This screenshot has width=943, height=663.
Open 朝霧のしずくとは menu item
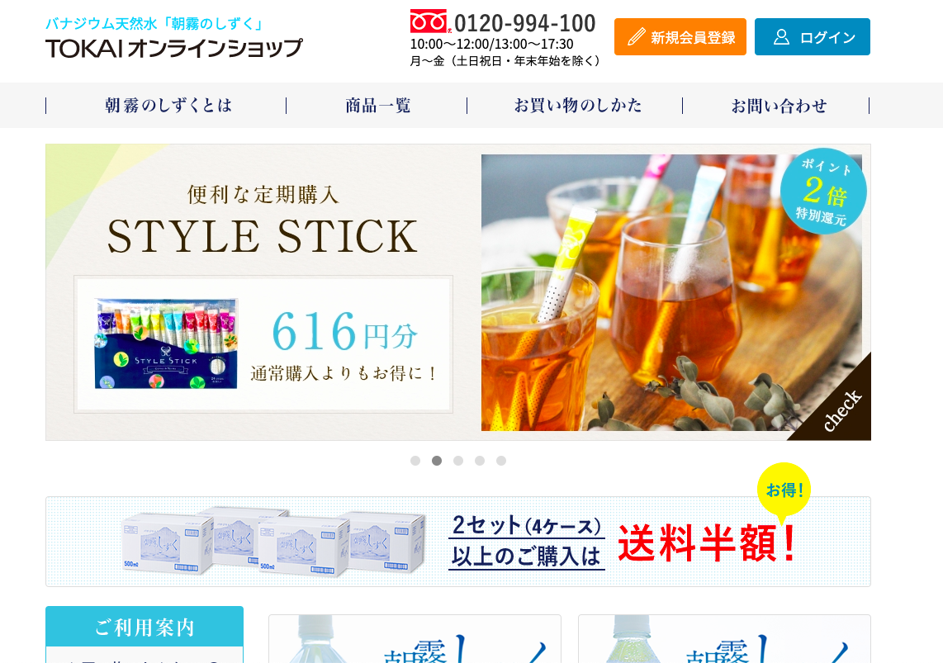[x=168, y=106]
